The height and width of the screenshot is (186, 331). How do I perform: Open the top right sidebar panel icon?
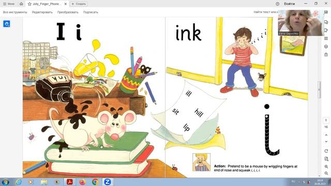326,12
